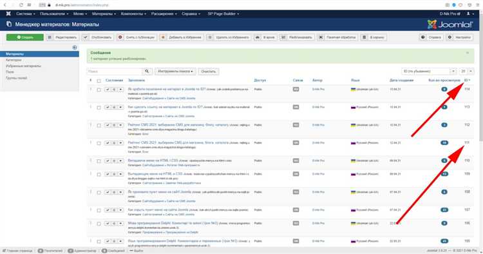The width and height of the screenshot is (483, 254).
Task: Open Группы полей in the left sidebar
Action: (16, 78)
